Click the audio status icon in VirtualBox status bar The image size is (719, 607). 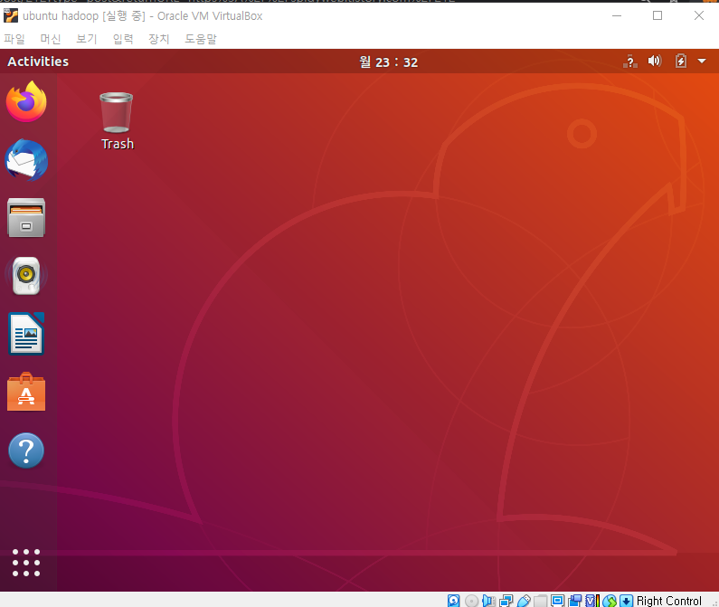coord(488,601)
